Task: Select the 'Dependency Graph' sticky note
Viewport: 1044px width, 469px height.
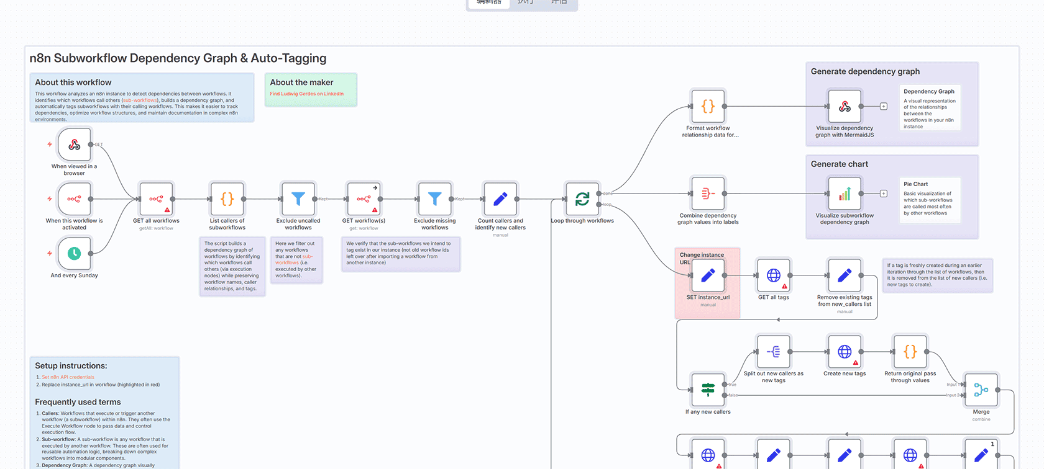Action: [x=930, y=108]
